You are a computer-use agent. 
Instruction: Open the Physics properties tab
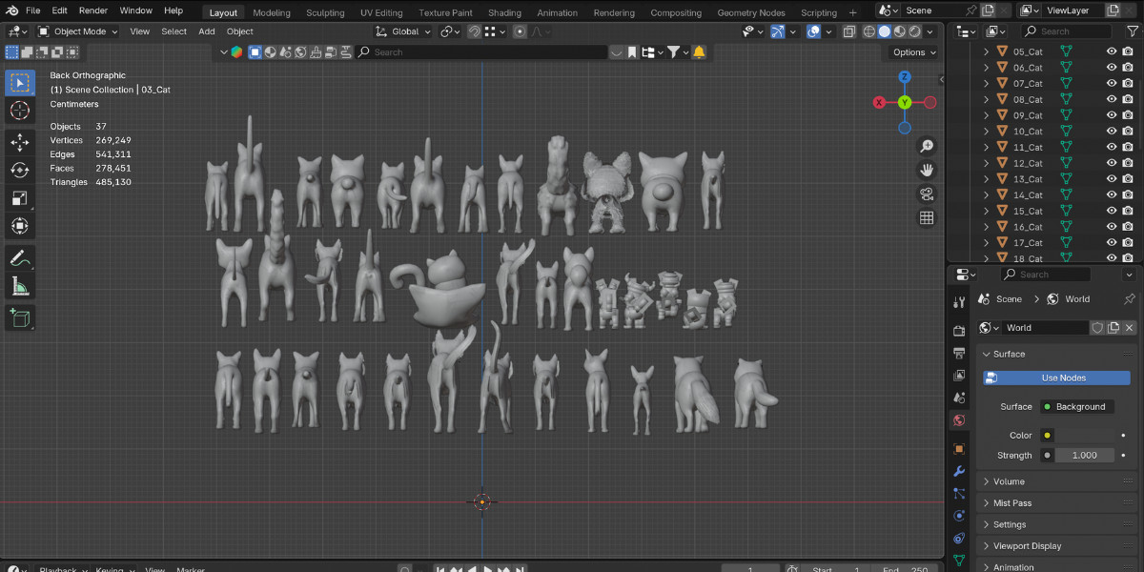pyautogui.click(x=959, y=516)
